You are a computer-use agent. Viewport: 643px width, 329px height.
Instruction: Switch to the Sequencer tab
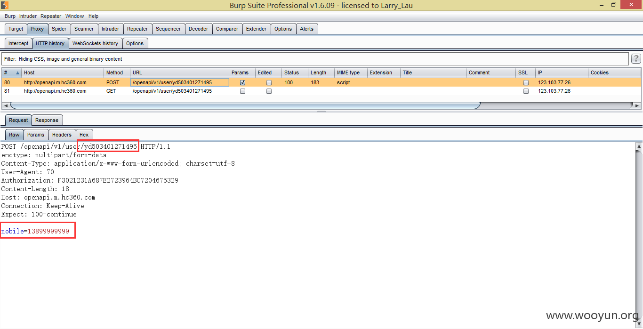[168, 29]
